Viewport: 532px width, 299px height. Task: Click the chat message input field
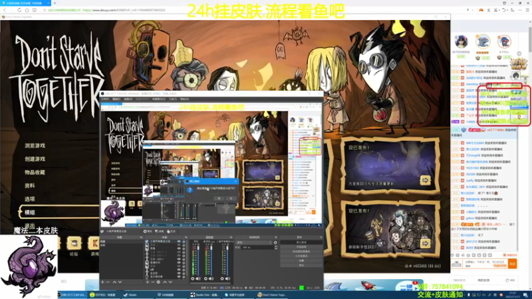(485, 263)
